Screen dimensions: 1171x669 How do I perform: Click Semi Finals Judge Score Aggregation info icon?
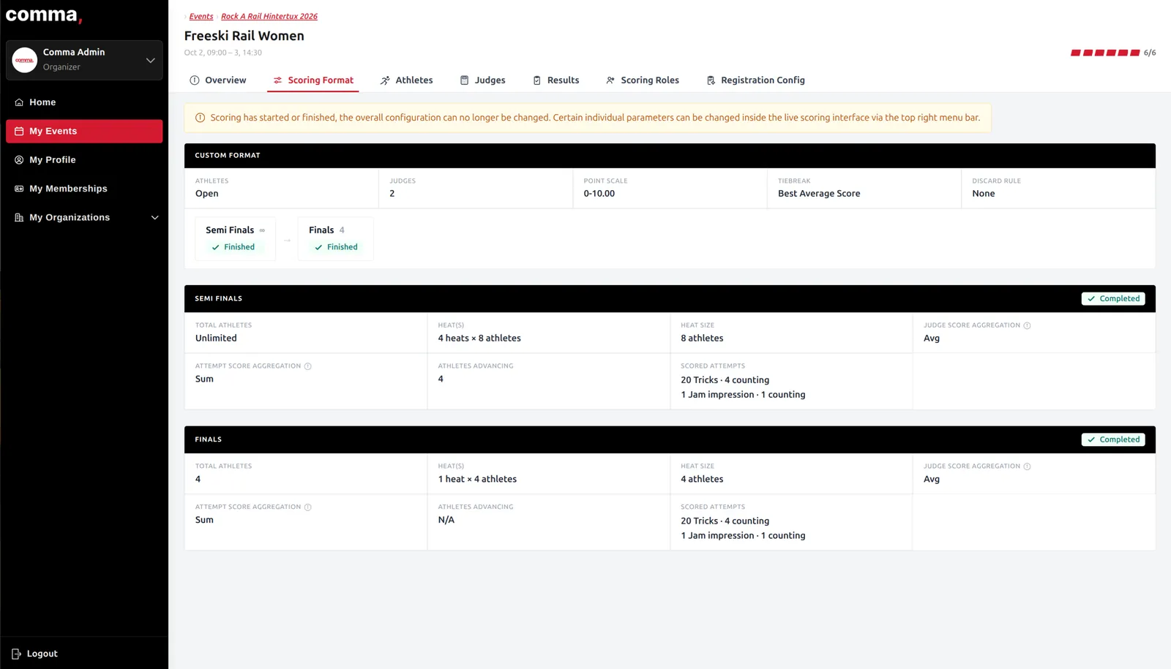tap(1027, 325)
